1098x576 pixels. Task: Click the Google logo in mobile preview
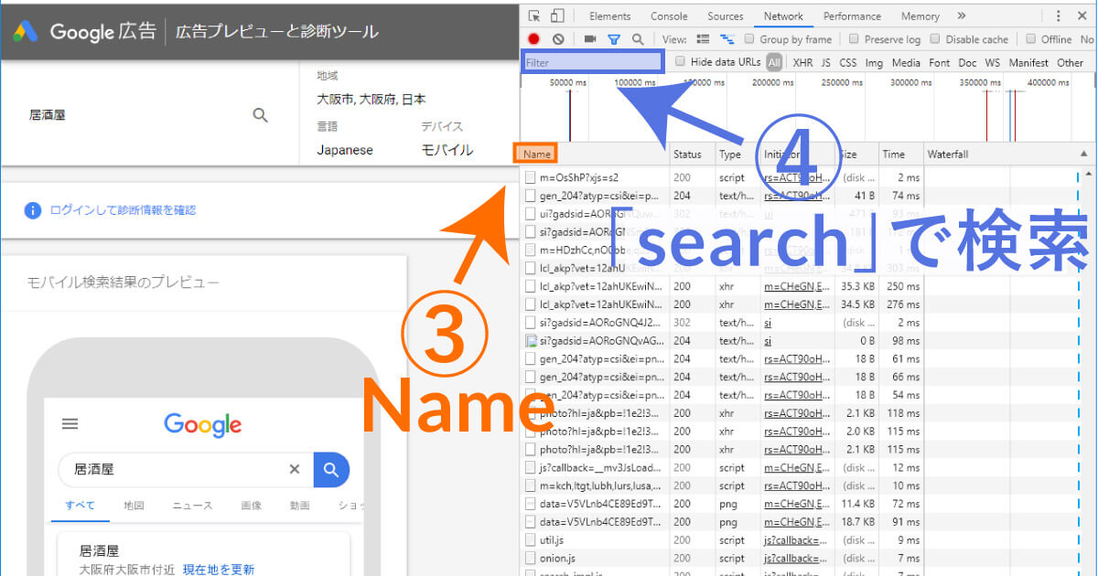[x=203, y=424]
